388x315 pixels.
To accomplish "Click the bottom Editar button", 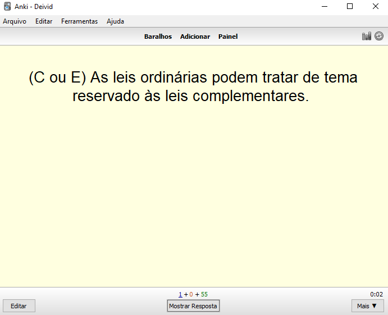I will pos(19,306).
